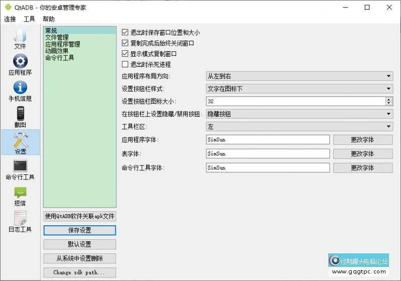The height and width of the screenshot is (281, 401).
Task: Toggle 退出时保存窗口位置和大小 checkbox
Action: pos(125,32)
